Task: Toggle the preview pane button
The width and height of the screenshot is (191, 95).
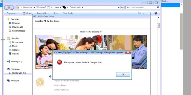Action: (149, 13)
